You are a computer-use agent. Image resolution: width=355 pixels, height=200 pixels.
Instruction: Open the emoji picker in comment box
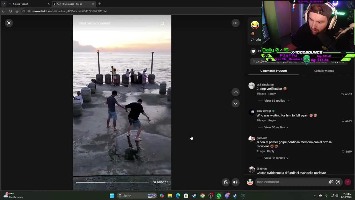pyautogui.click(x=338, y=182)
